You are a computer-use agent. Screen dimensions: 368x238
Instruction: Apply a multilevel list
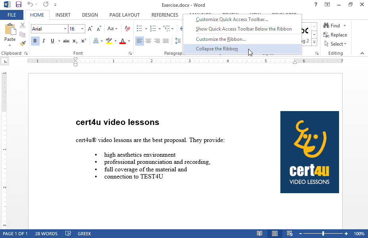[167, 29]
